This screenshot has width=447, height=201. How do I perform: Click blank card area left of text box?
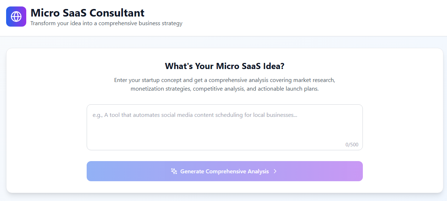click(x=47, y=127)
